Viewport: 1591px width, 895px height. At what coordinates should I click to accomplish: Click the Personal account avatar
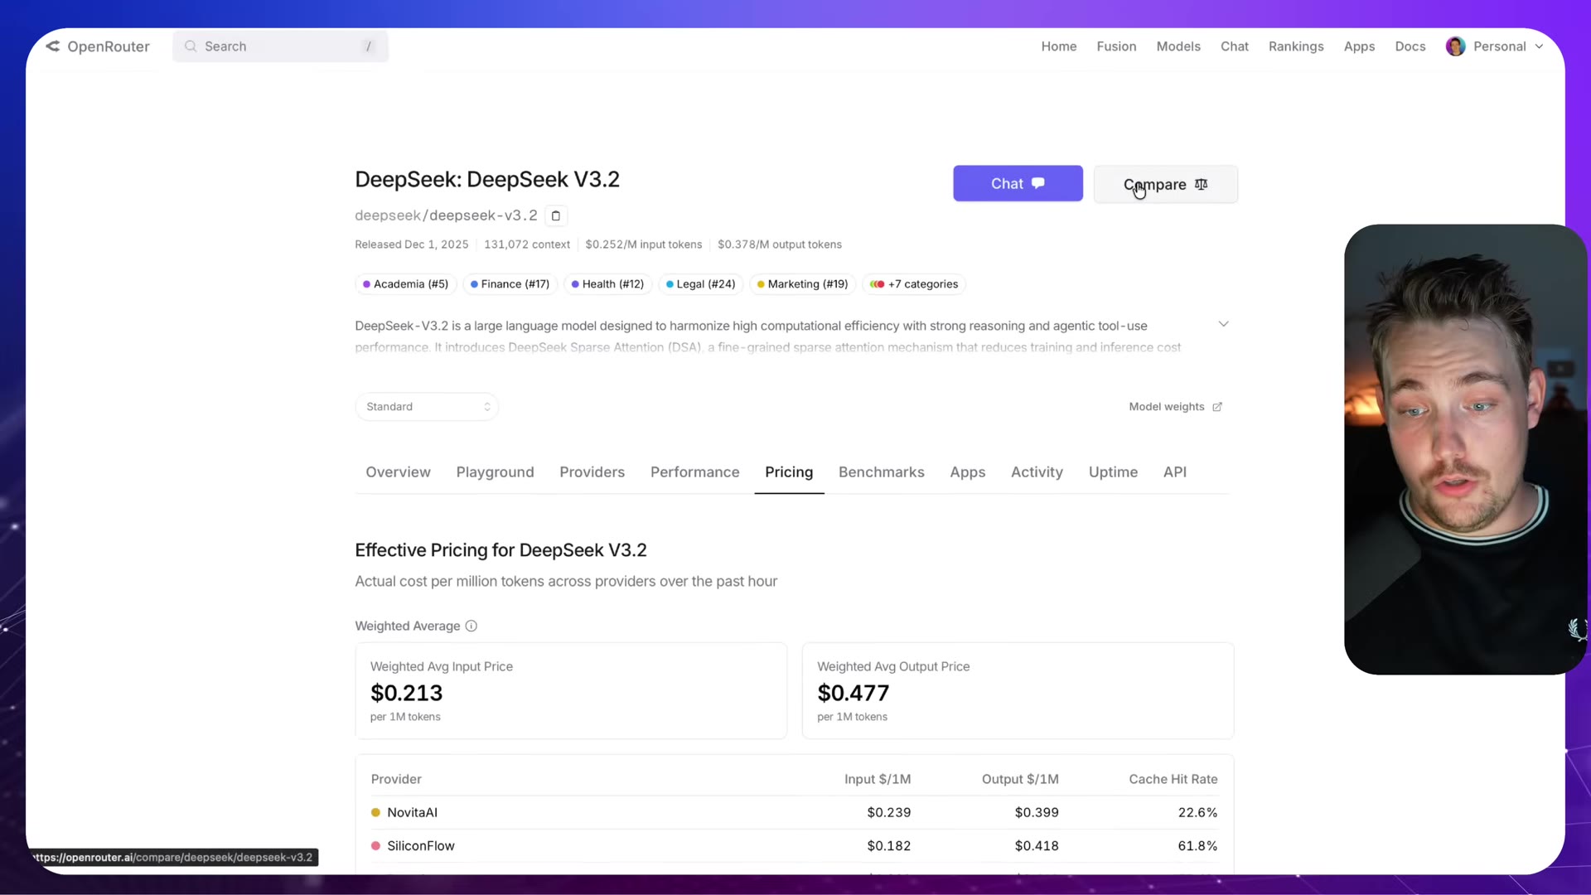click(1456, 46)
